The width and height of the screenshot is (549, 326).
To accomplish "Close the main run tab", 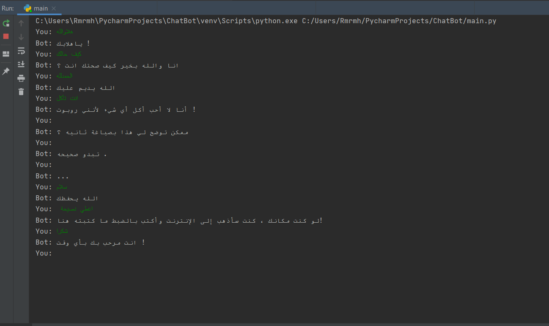I will click(53, 8).
